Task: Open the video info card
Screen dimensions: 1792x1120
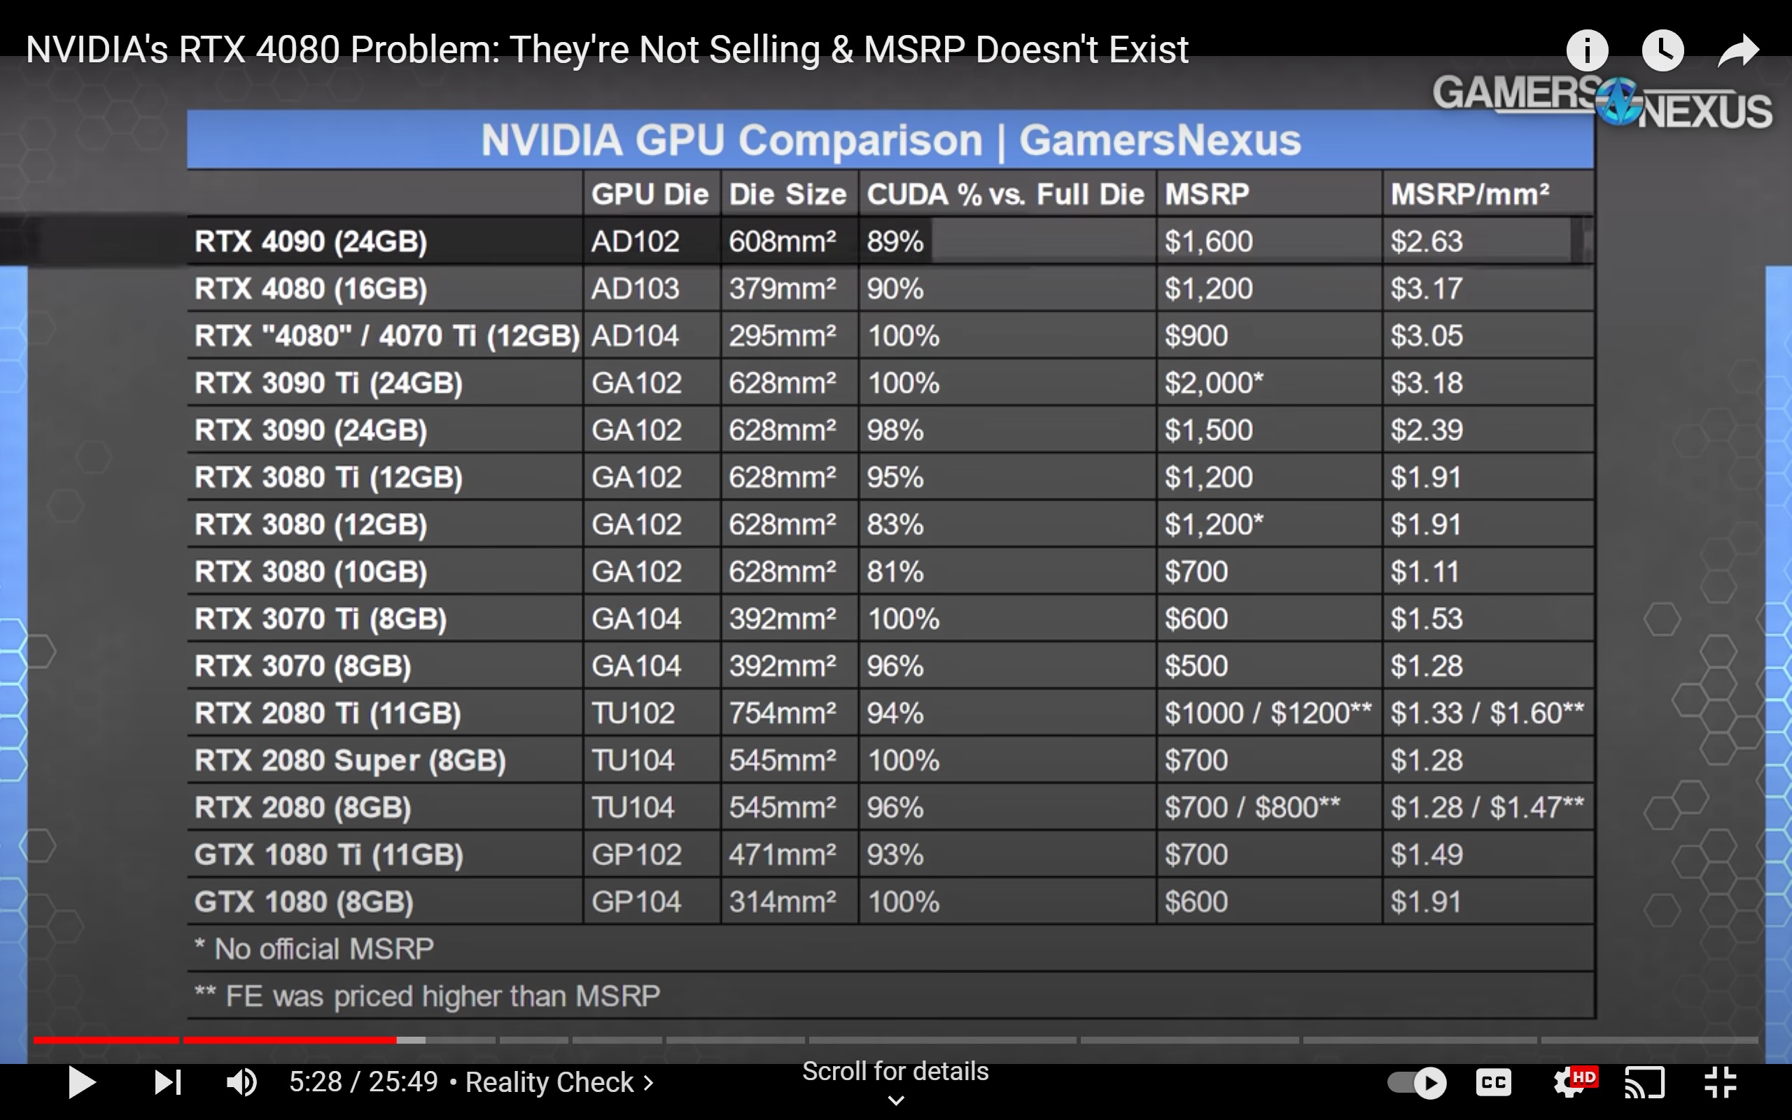Action: point(1587,50)
